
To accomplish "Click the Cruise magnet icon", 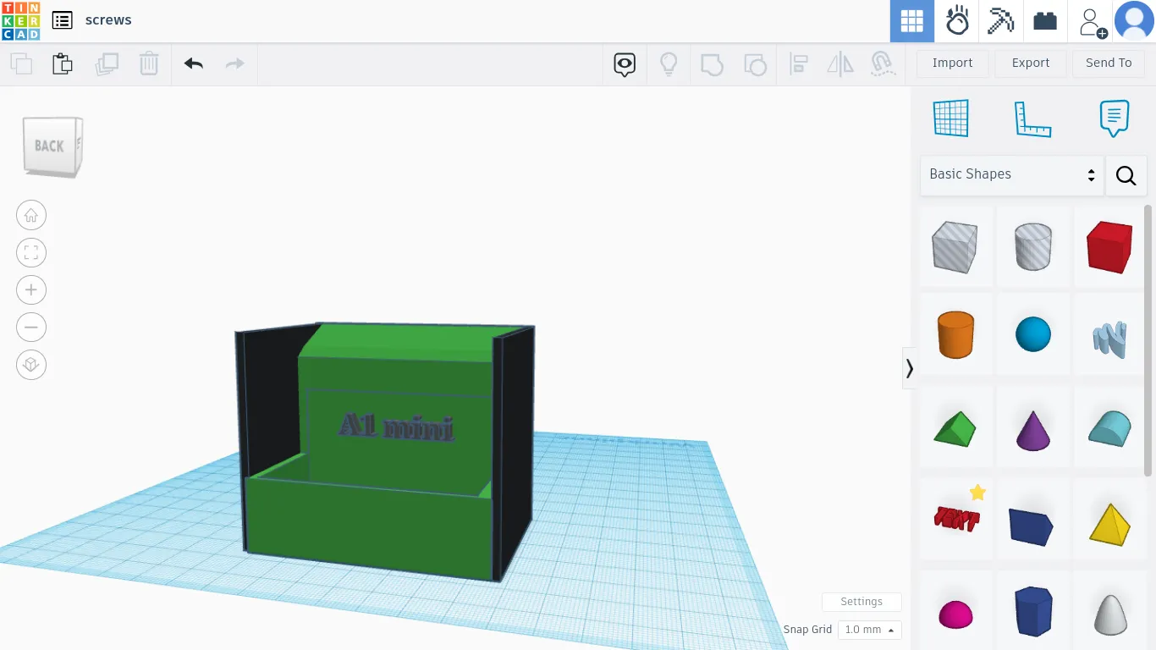I will click(x=884, y=64).
